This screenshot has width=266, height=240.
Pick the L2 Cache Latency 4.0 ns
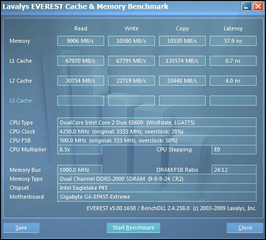pyautogui.click(x=233, y=81)
